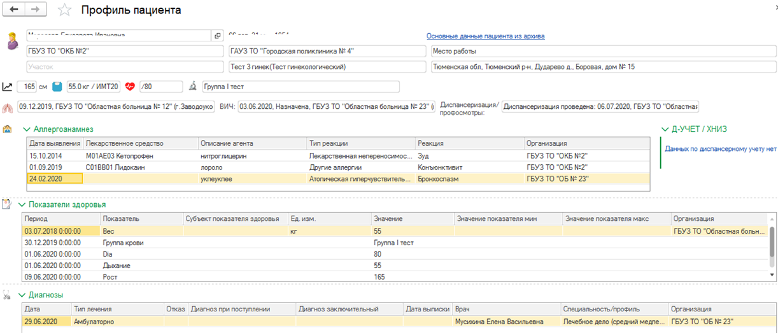Click the Участок input field
778x333 pixels.
(x=124, y=66)
